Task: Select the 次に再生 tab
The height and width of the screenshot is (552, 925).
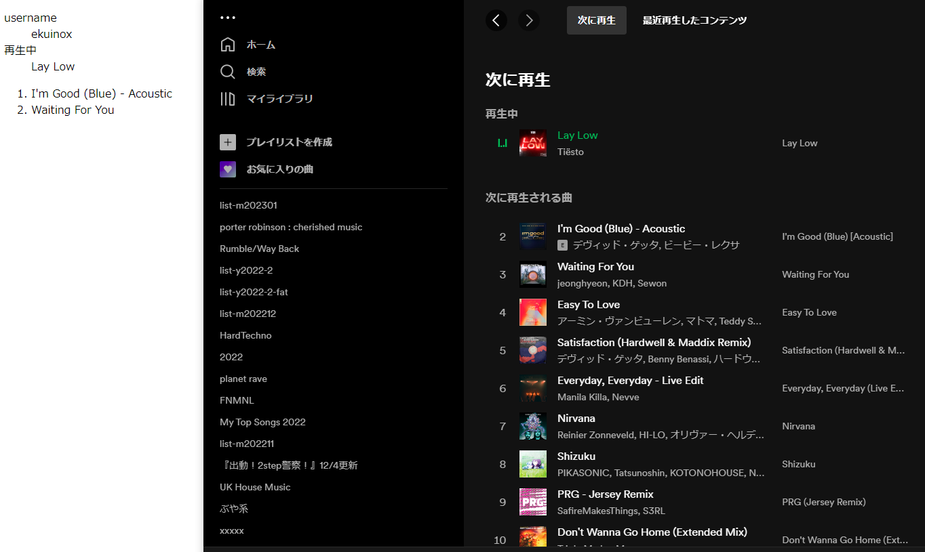Action: pos(596,20)
